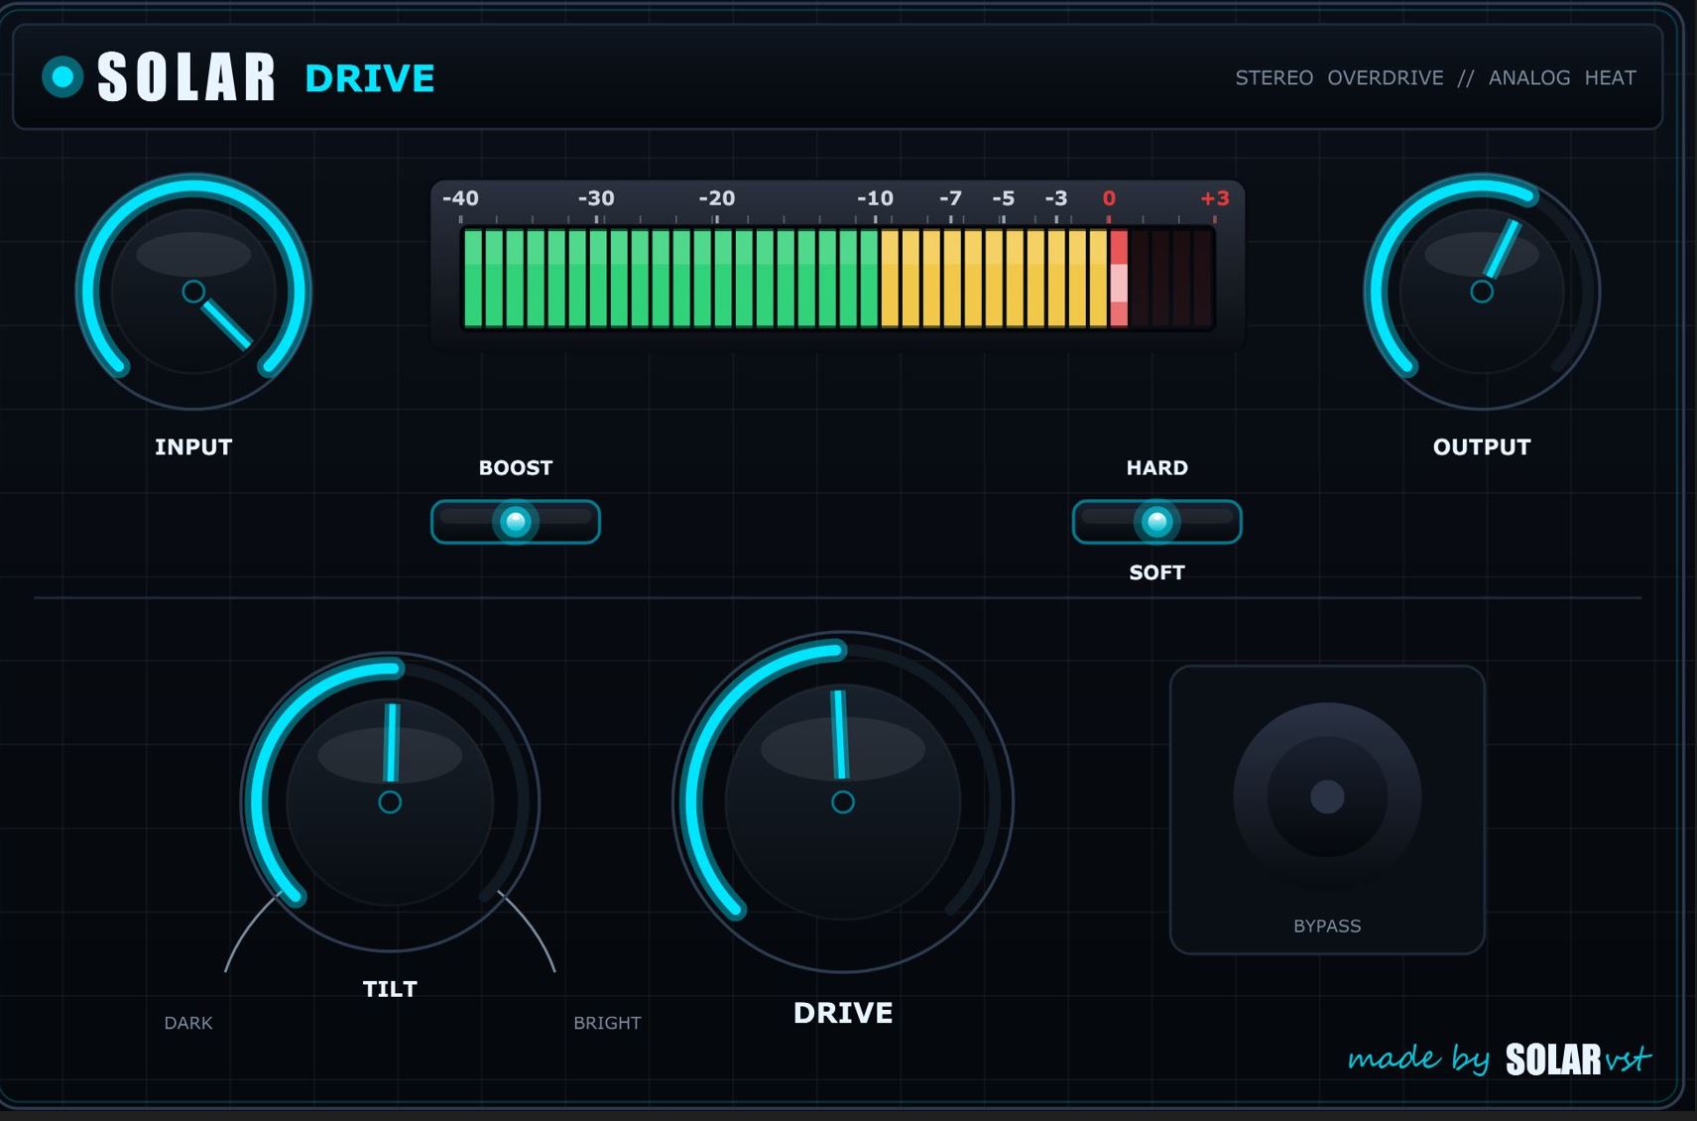Click the BYPASS label text
Viewport: 1697px width, 1121px height.
click(x=1327, y=926)
